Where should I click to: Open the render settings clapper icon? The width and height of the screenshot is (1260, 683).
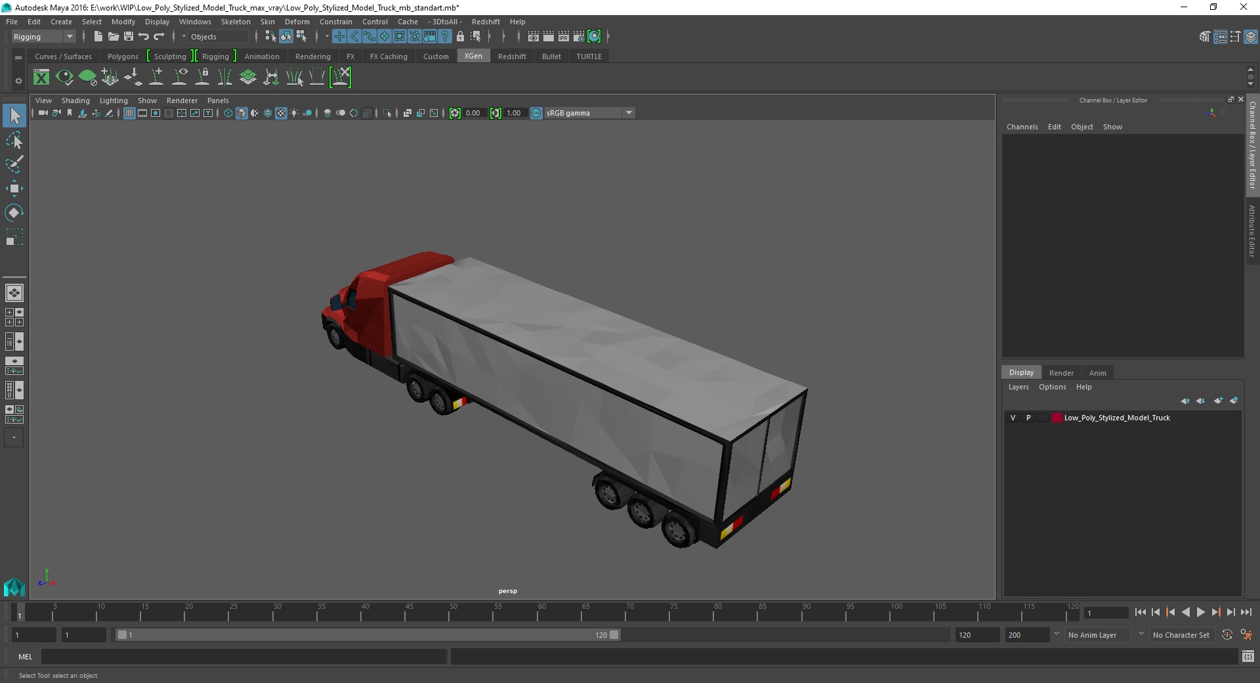click(x=579, y=37)
